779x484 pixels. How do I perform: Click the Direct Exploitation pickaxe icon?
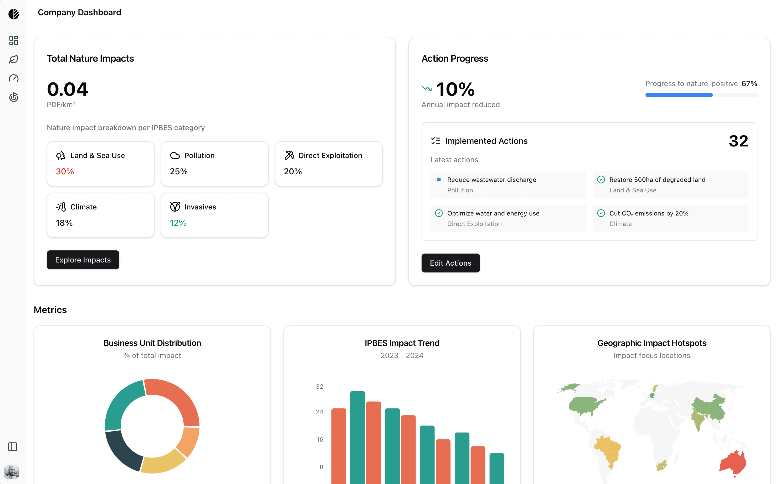point(289,155)
